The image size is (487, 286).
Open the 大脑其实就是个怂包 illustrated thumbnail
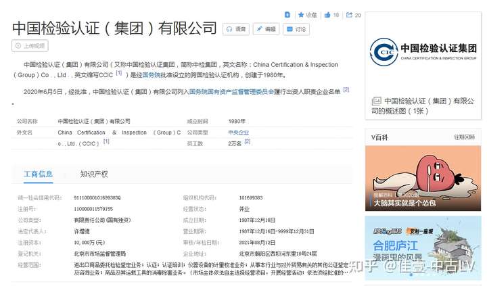[423, 178]
